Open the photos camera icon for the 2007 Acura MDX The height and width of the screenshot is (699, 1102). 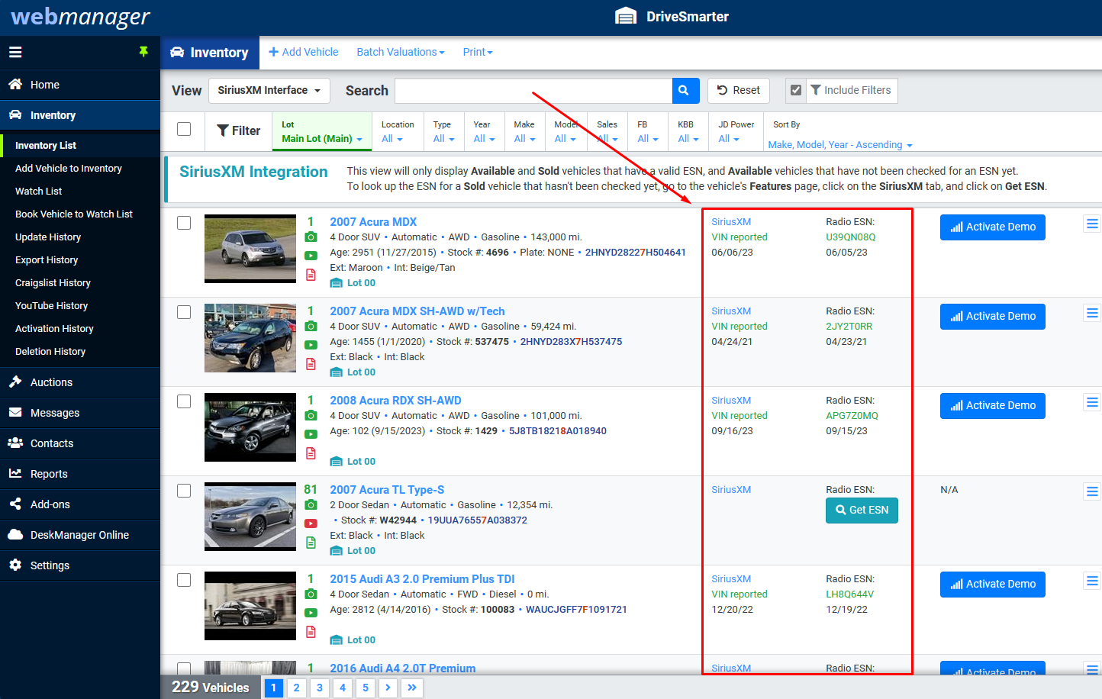point(311,237)
